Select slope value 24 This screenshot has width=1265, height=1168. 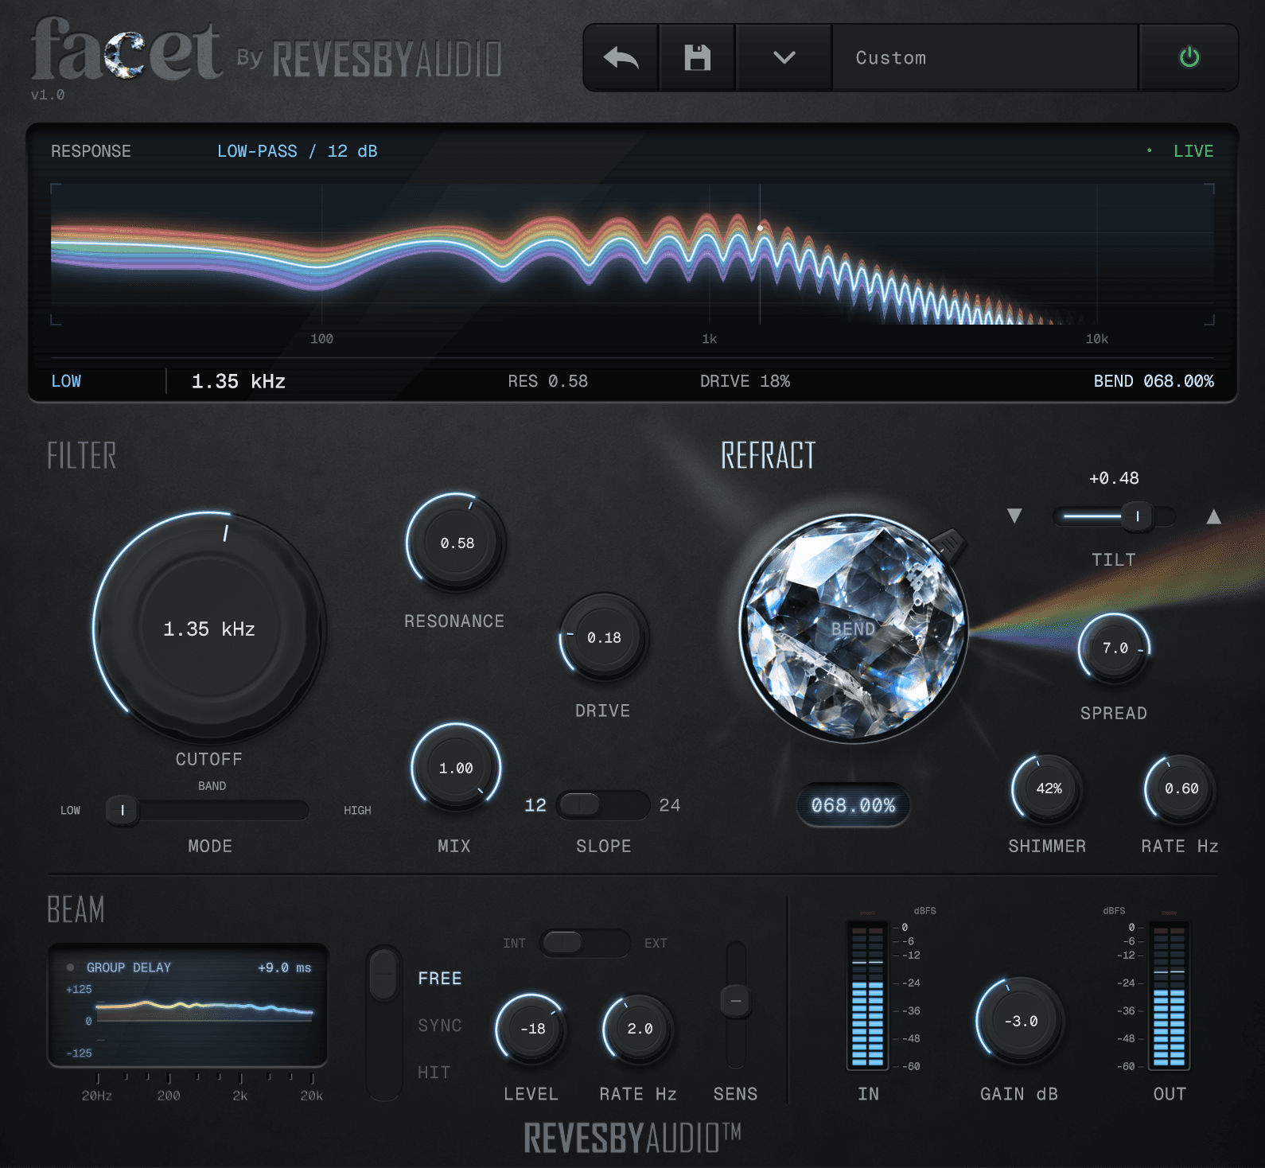click(x=670, y=805)
